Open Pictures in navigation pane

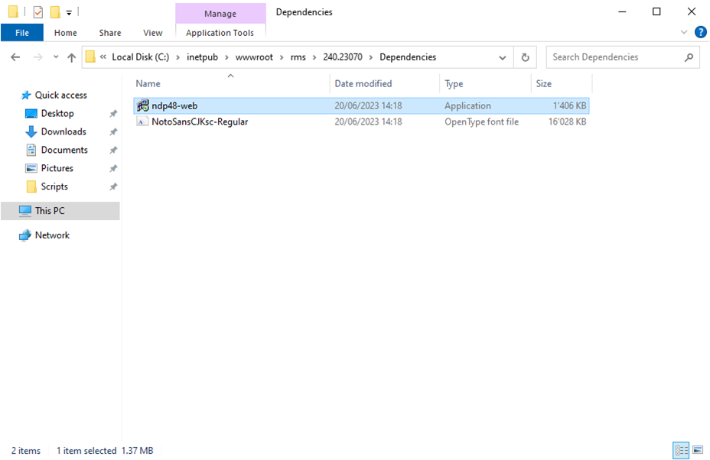(57, 168)
